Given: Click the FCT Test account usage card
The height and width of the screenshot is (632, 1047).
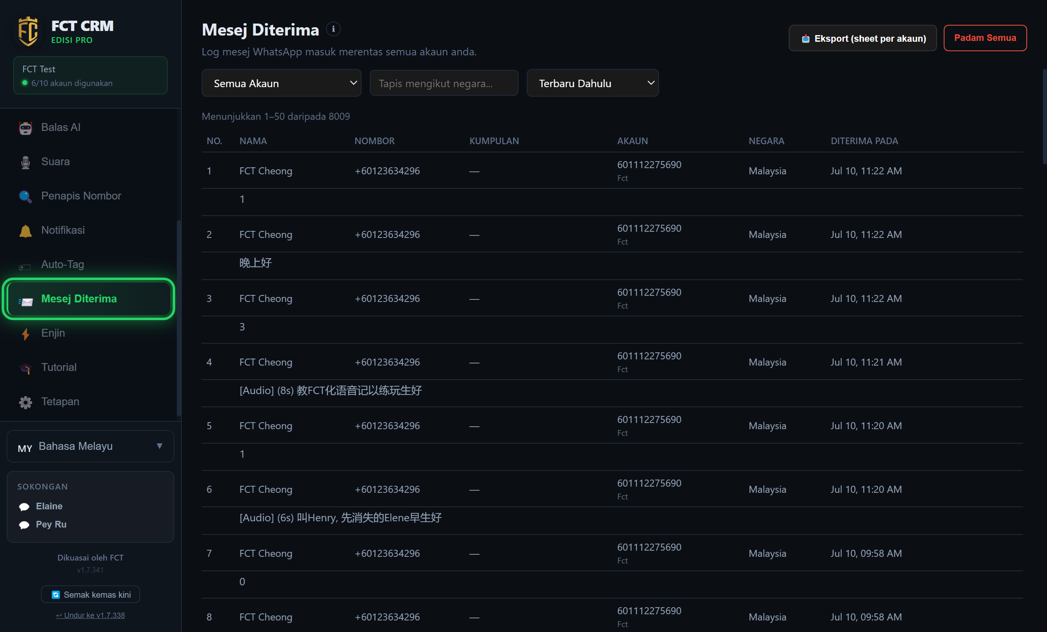Looking at the screenshot, I should click(90, 76).
